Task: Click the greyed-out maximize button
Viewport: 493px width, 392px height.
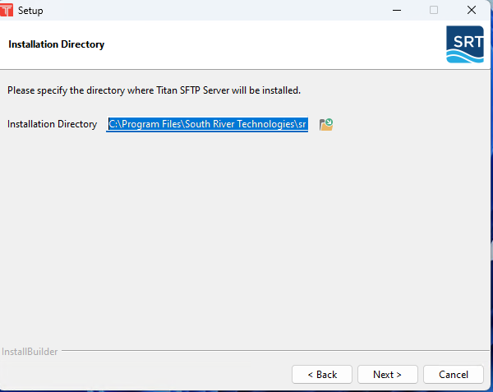Action: (x=434, y=10)
